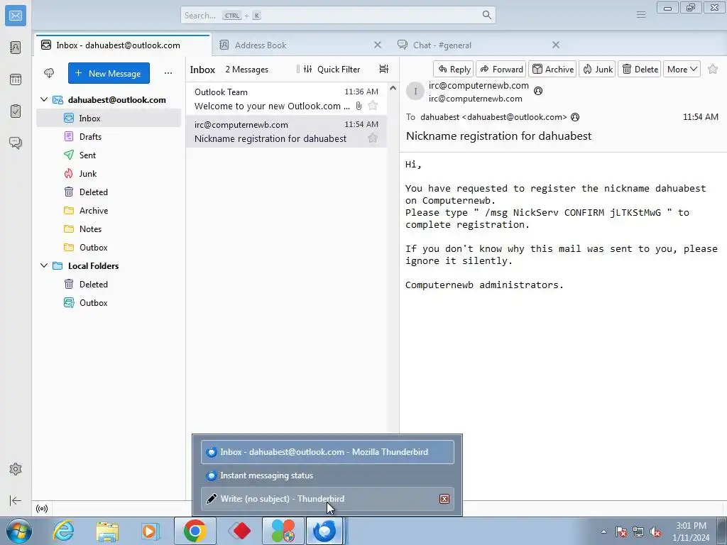Open Windows Start menu
Screen dimensions: 727x545
[18, 531]
